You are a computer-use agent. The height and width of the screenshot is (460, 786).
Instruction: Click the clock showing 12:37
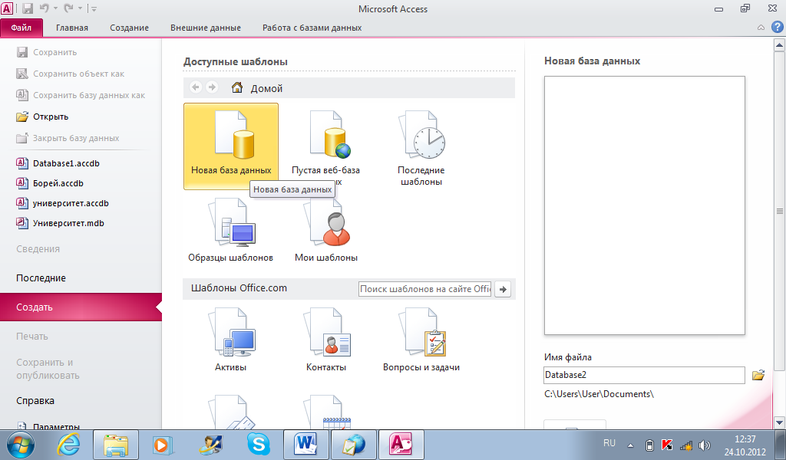(745, 439)
